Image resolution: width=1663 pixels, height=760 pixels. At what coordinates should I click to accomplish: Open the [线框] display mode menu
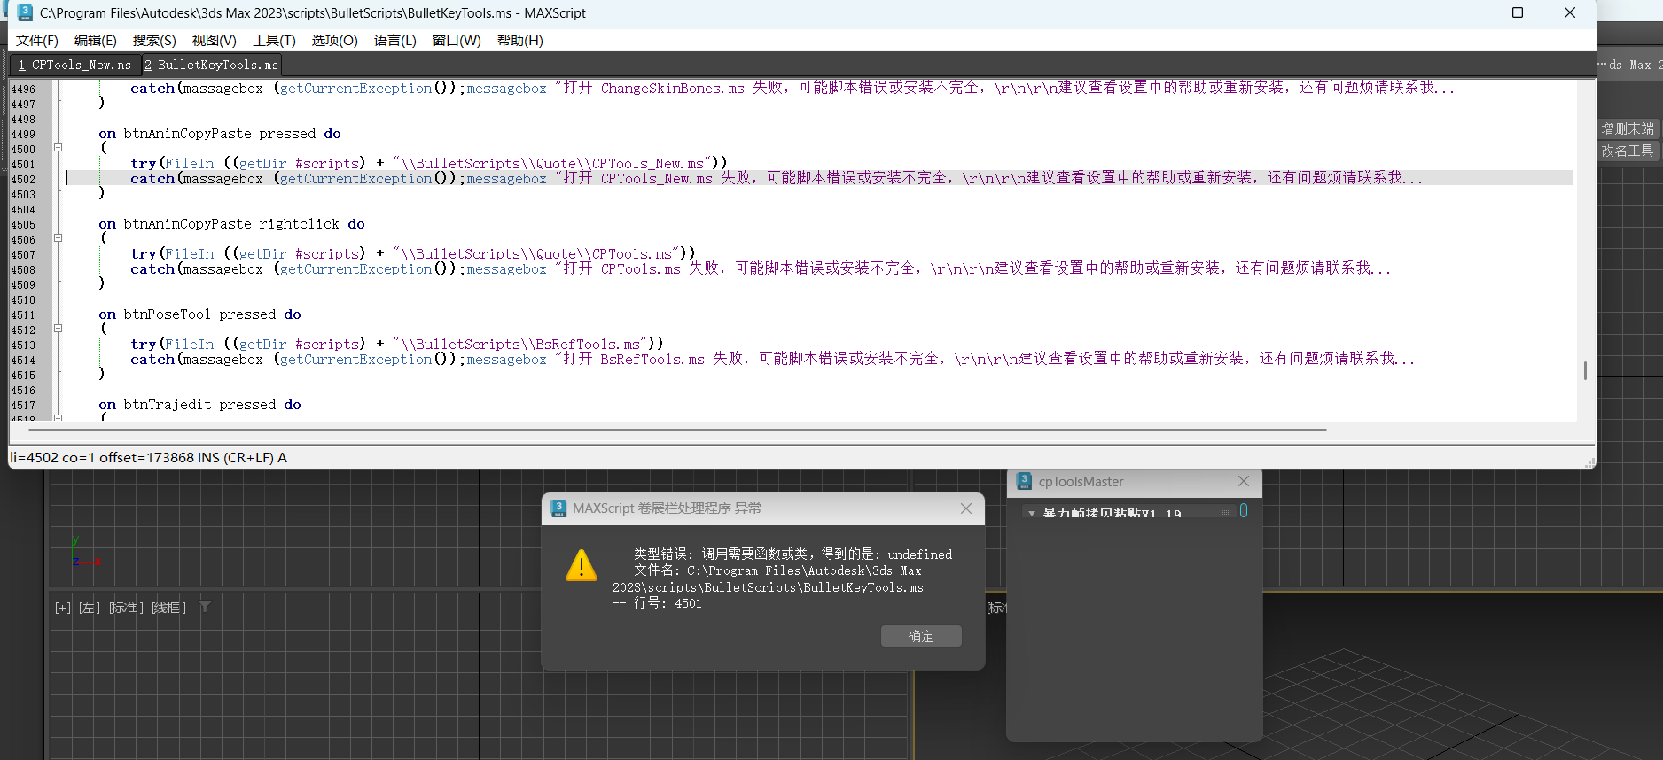click(x=168, y=608)
